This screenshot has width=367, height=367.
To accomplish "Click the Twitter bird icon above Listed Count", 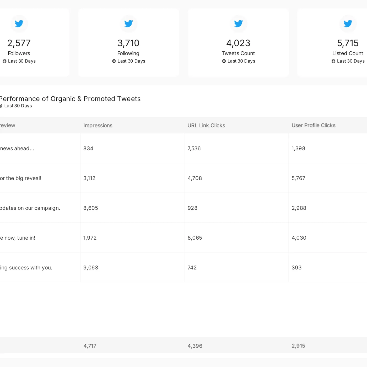I will [x=348, y=24].
